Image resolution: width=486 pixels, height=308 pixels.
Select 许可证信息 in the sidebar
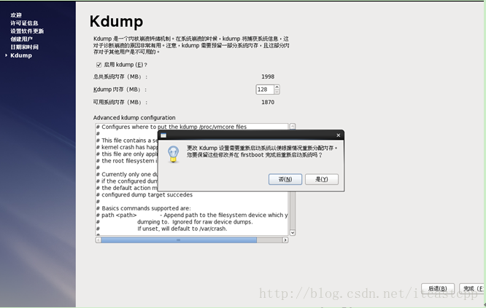[x=24, y=23]
